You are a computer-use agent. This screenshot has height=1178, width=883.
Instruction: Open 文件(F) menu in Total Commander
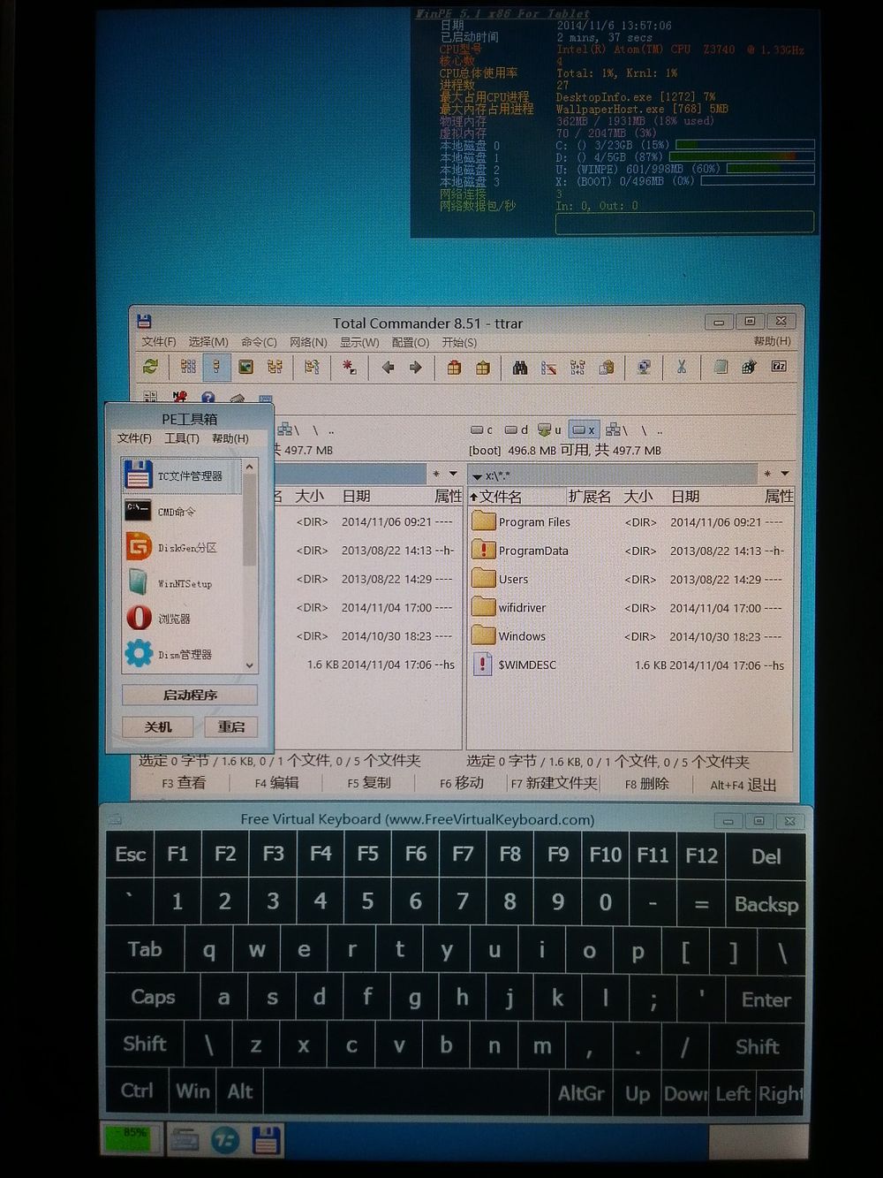coord(159,342)
